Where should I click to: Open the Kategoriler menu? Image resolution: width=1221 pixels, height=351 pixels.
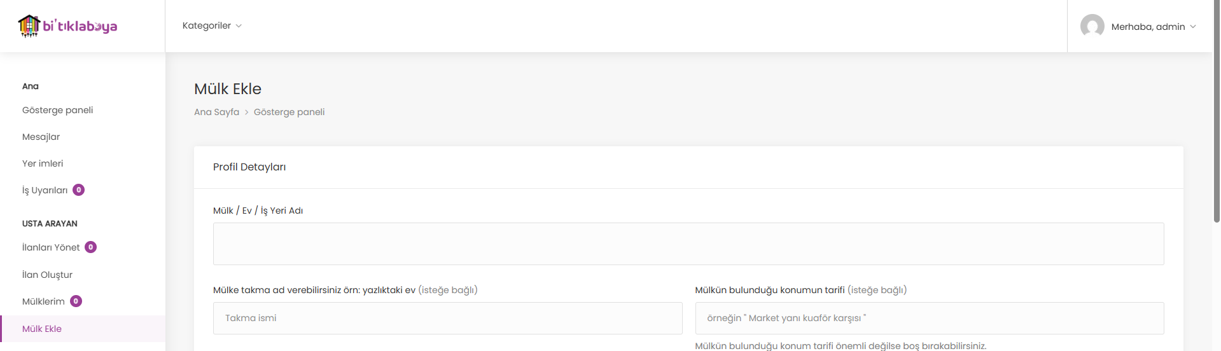212,25
